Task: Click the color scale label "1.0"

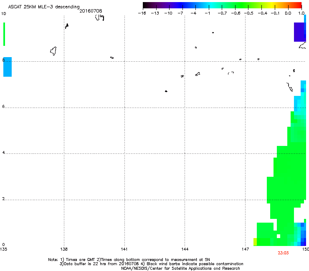Action: coord(301,13)
